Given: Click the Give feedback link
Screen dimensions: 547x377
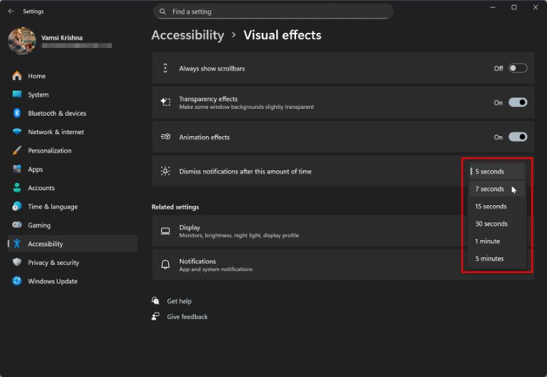Looking at the screenshot, I should coord(187,317).
